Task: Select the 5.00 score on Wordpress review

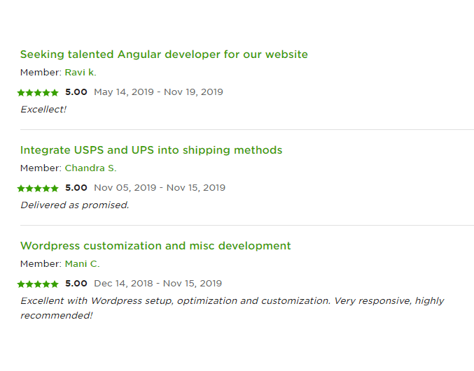Action: point(76,284)
